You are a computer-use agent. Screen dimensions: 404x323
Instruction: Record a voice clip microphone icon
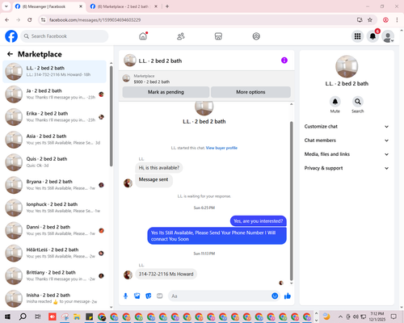(x=125, y=296)
